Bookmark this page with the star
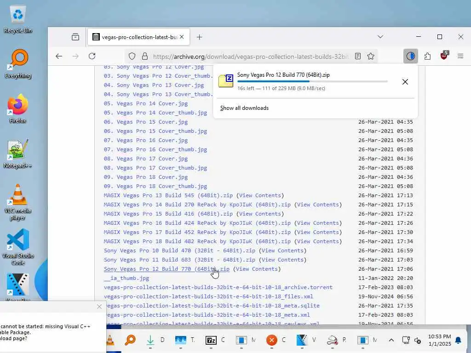 click(371, 56)
